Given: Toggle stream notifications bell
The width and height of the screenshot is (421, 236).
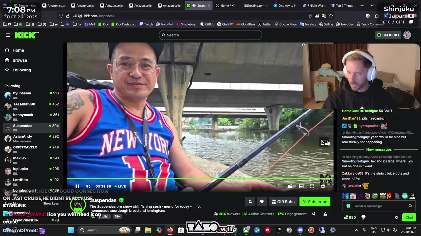Looking at the screenshot, I should coord(250,202).
